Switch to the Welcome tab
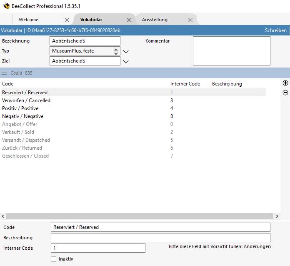Viewport: 290px width, 266px height. tap(28, 20)
